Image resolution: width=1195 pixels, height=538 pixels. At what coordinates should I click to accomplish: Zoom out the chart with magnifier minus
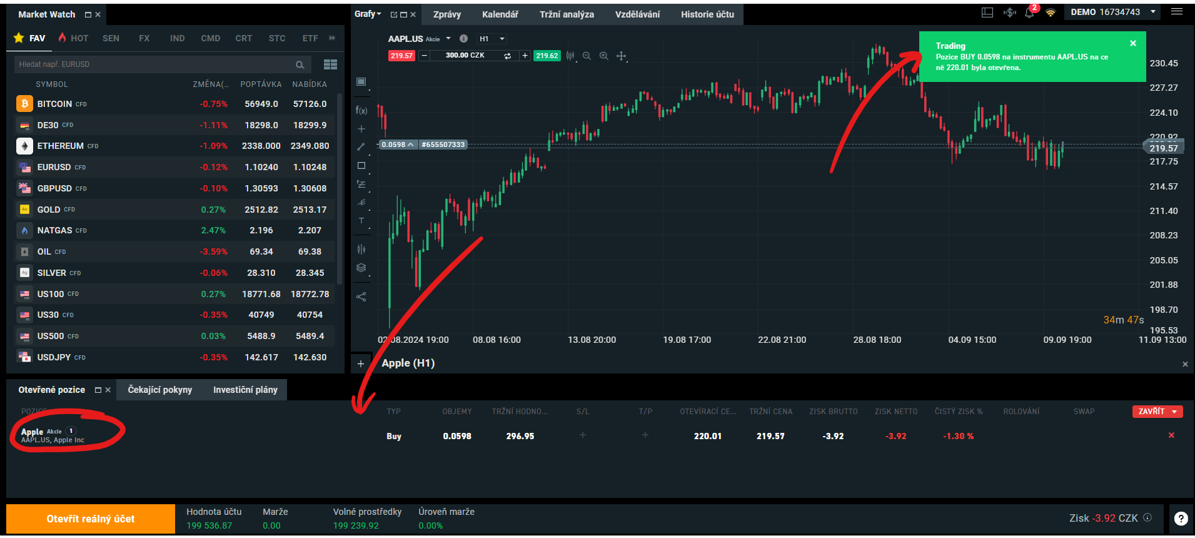[x=587, y=56]
